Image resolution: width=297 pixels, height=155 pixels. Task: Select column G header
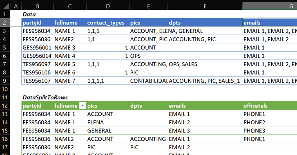pyautogui.click(x=270, y=6)
